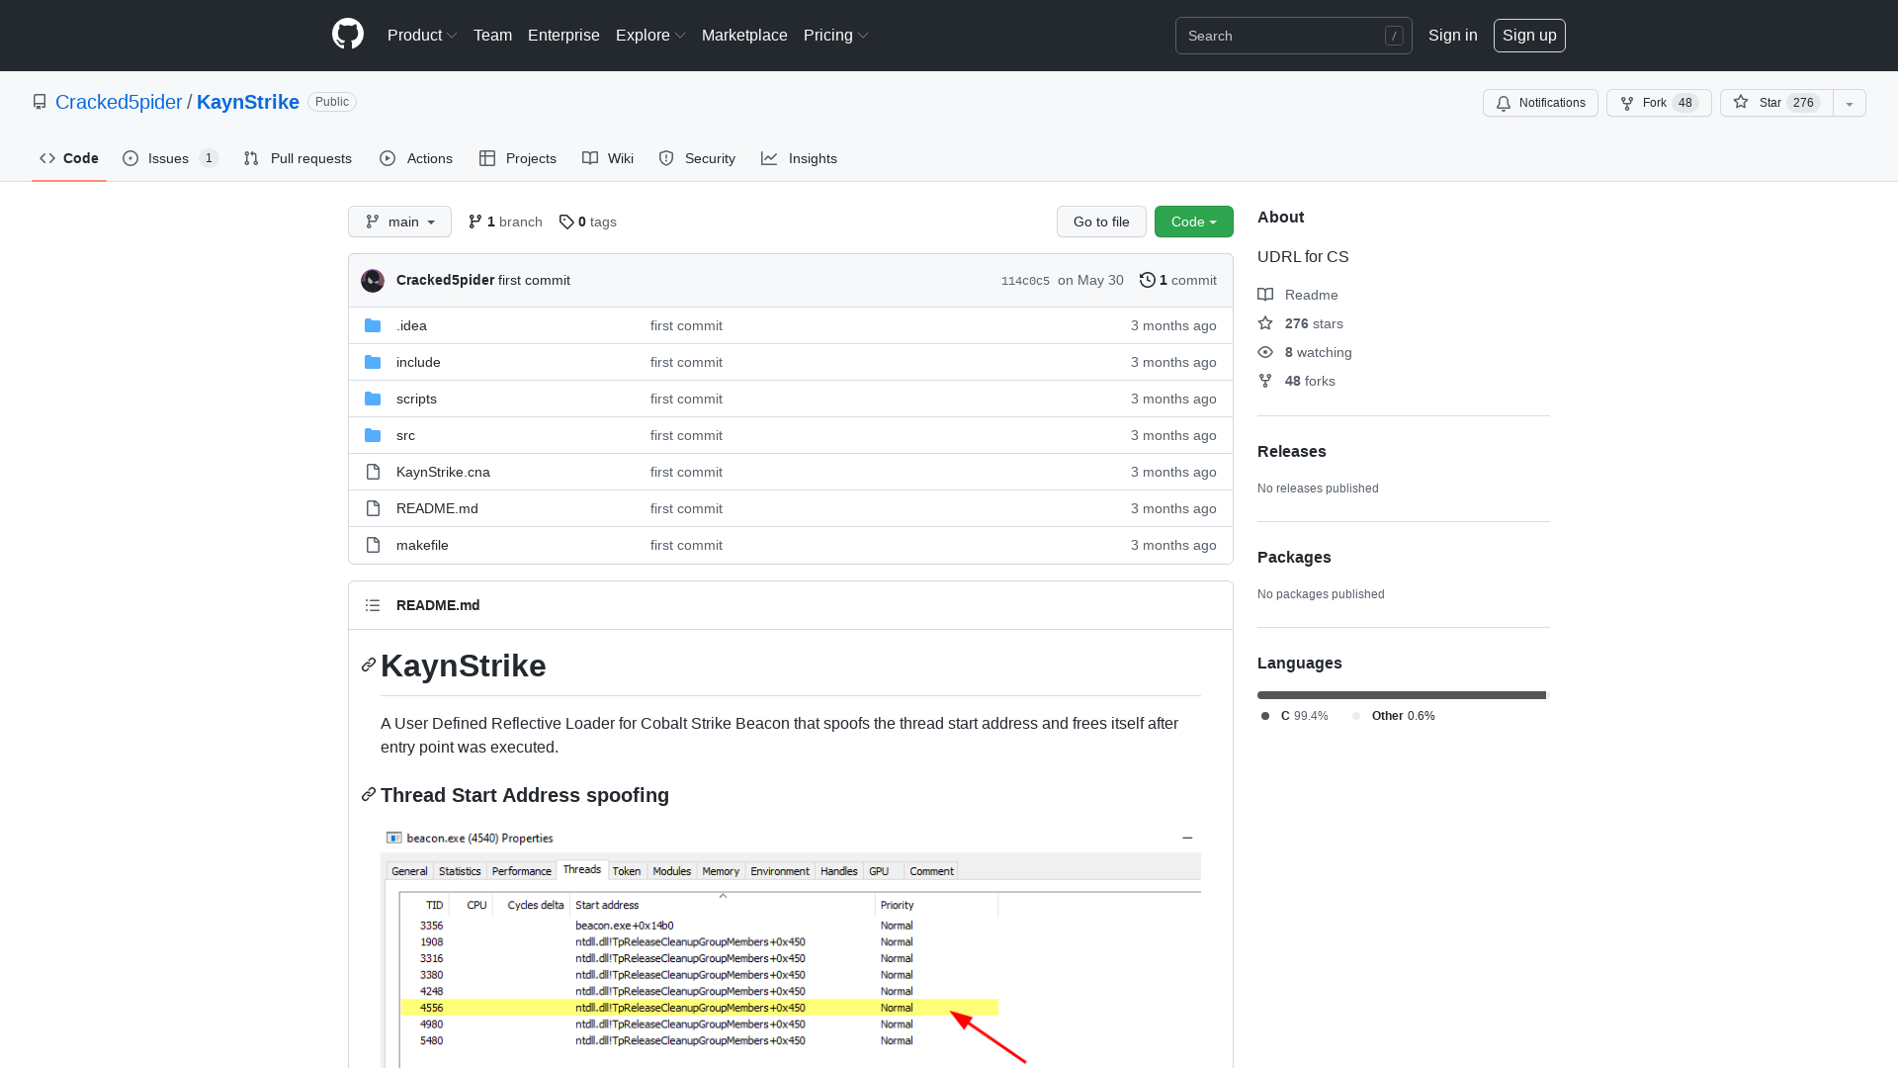
Task: Switch to the Wiki tab
Action: pyautogui.click(x=608, y=158)
